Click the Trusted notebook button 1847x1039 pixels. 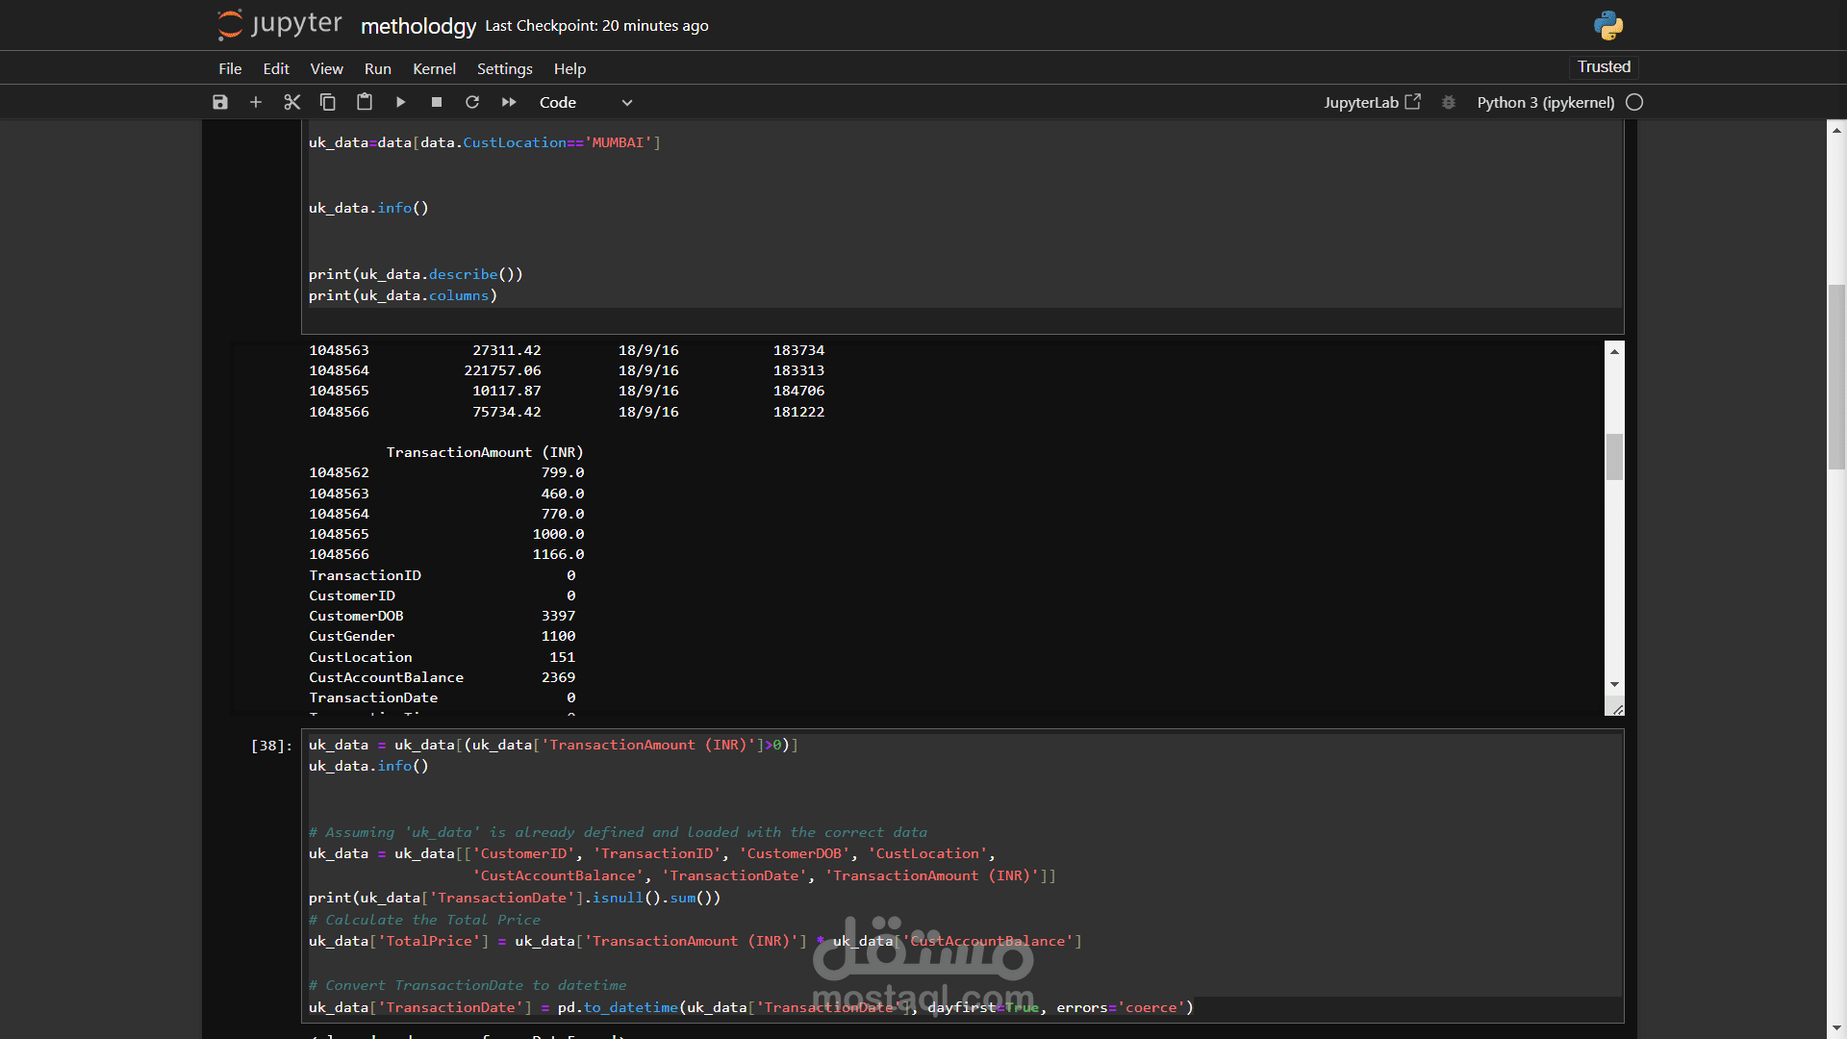coord(1604,66)
